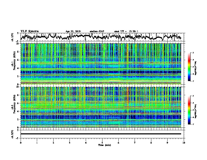Screen dimensions: 207x160
Task: Click time axis tick label "0"
Action: (21, 143)
